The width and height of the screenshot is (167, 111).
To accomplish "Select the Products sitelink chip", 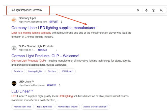I will click(18, 71).
